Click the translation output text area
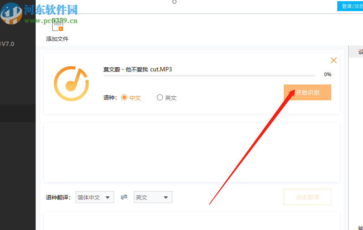 pyautogui.click(x=192, y=221)
